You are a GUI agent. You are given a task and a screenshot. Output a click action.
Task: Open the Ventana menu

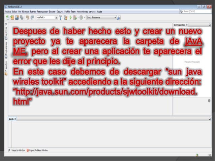tap(92, 12)
